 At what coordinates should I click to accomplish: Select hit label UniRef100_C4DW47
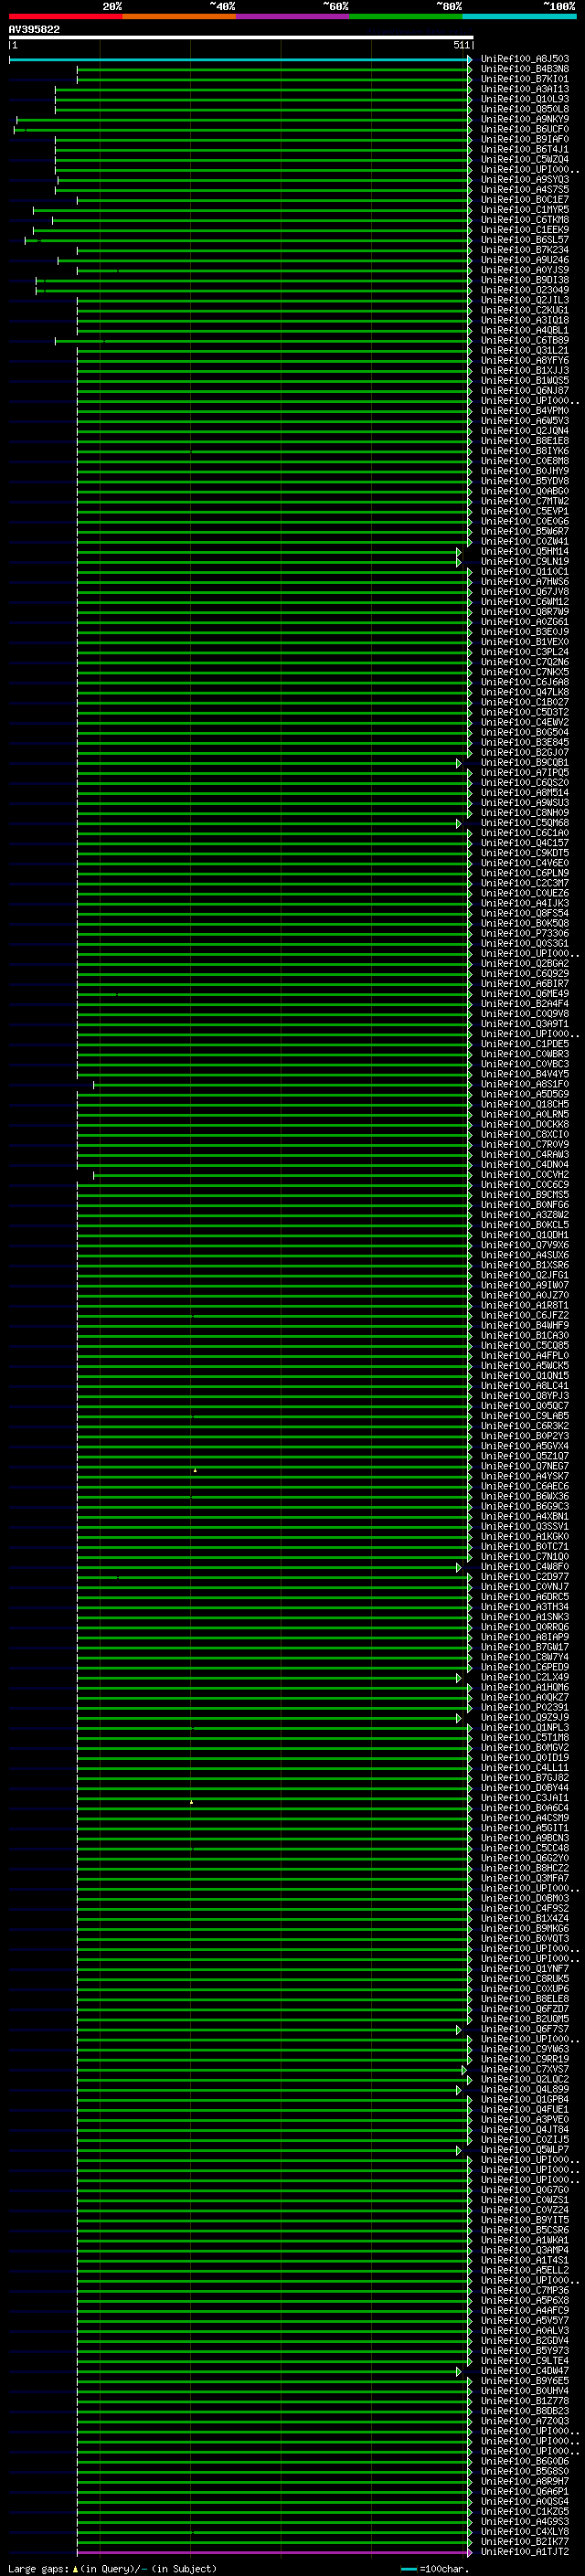(525, 2371)
